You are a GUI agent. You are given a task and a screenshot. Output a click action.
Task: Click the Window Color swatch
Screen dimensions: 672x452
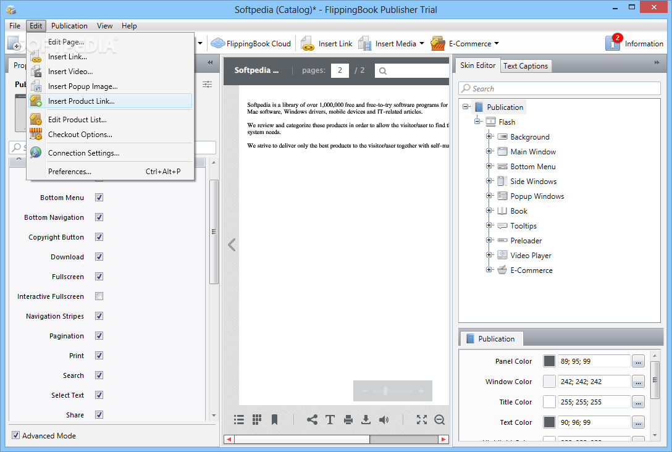coord(550,382)
